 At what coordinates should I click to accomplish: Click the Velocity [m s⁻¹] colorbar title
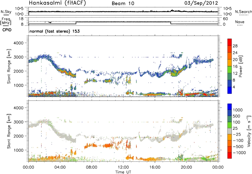tap(249, 131)
